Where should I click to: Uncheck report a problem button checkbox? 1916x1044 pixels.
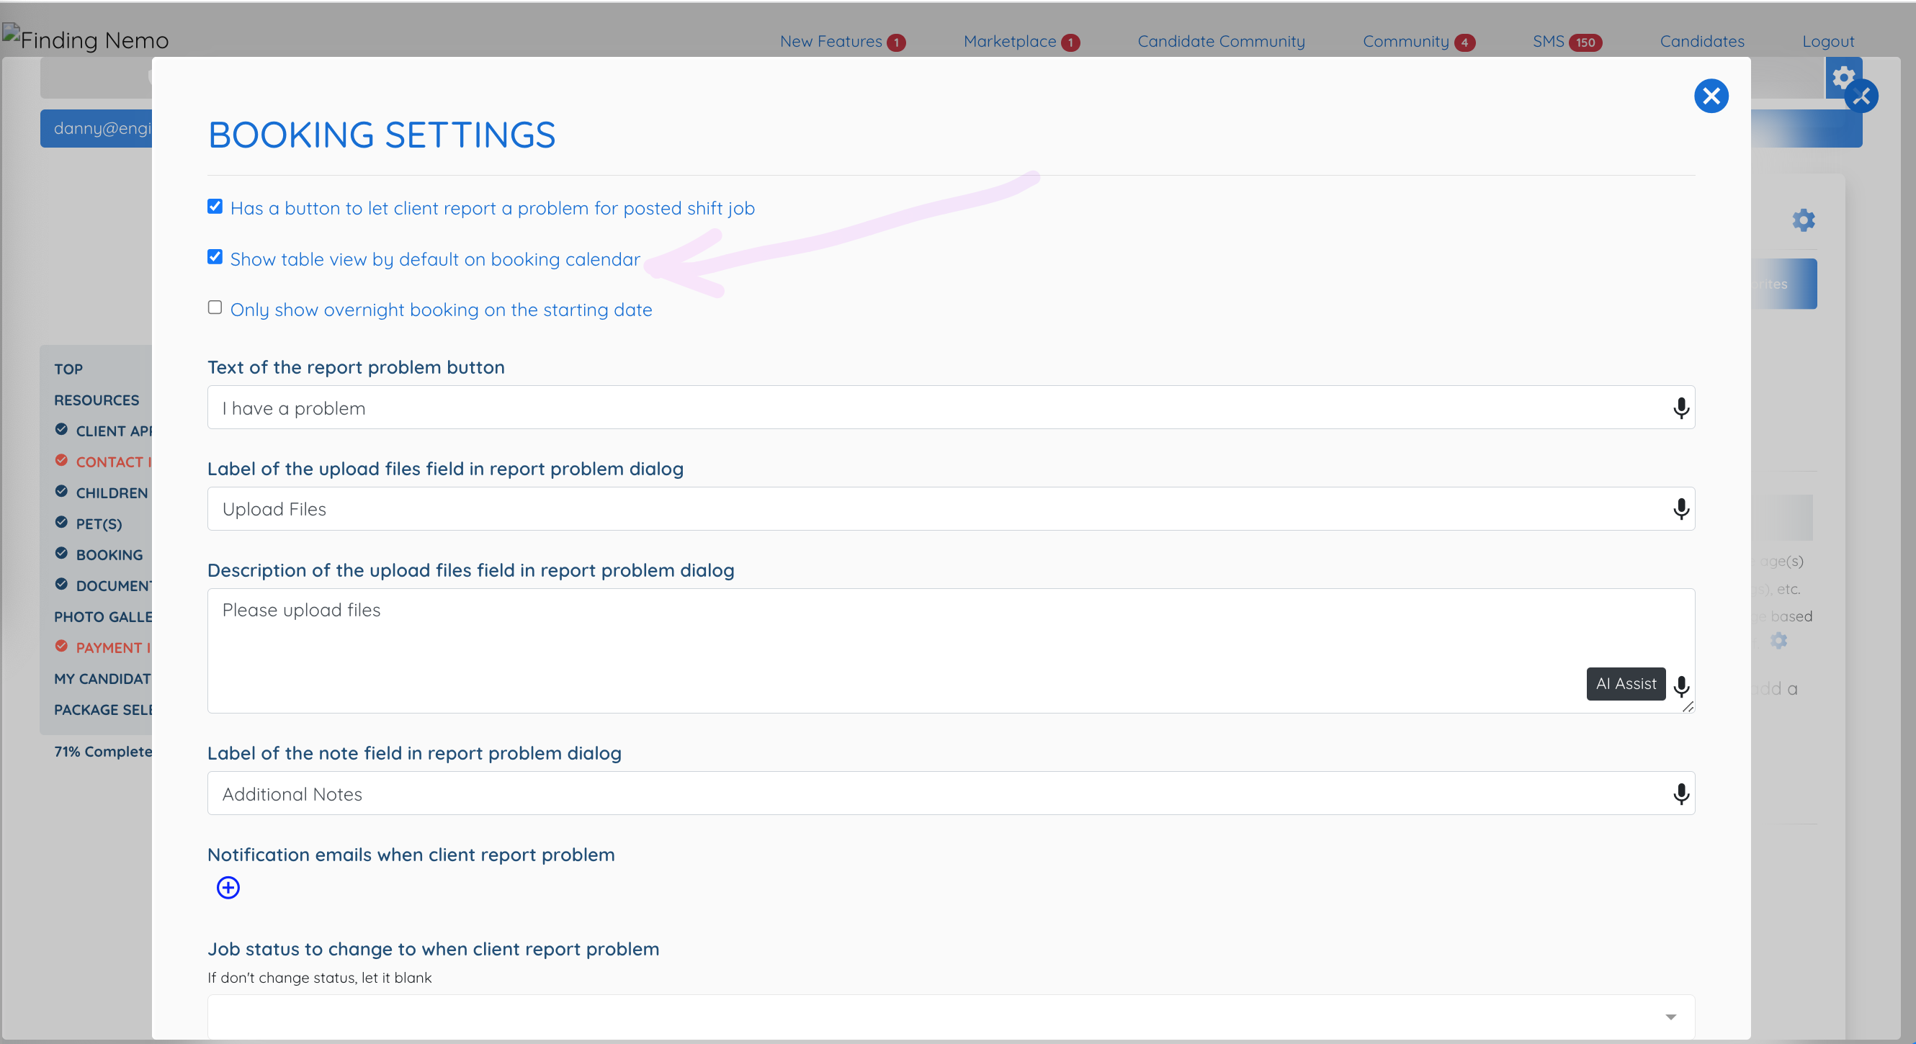[x=215, y=207]
